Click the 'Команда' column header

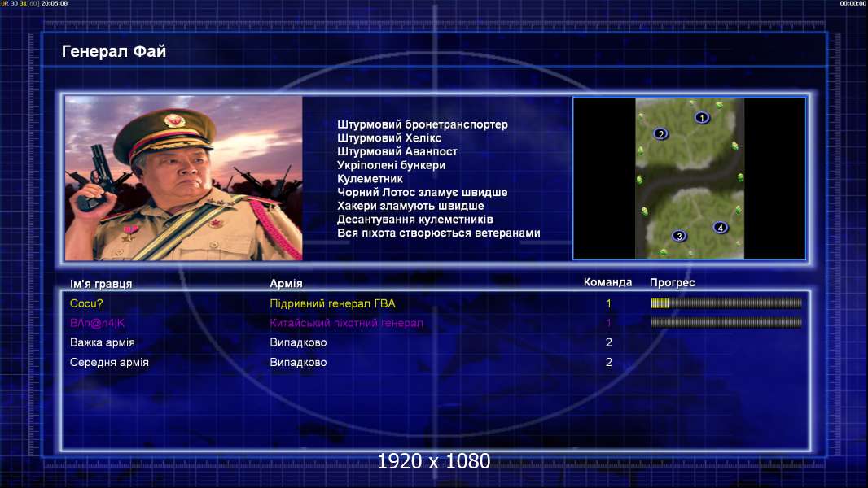pos(607,282)
